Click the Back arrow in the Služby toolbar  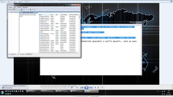(9, 10)
